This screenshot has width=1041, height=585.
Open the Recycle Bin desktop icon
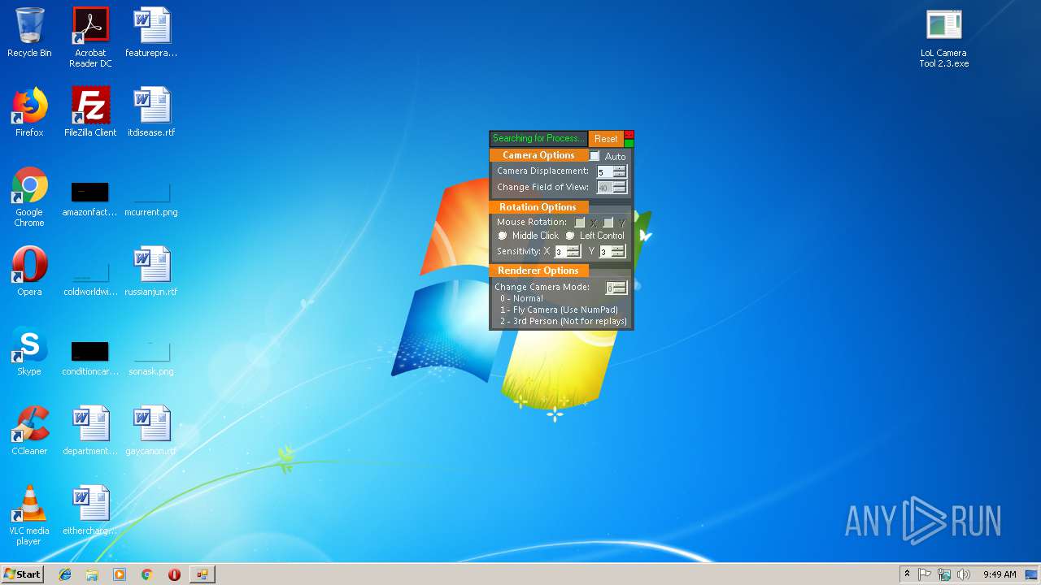tap(29, 33)
